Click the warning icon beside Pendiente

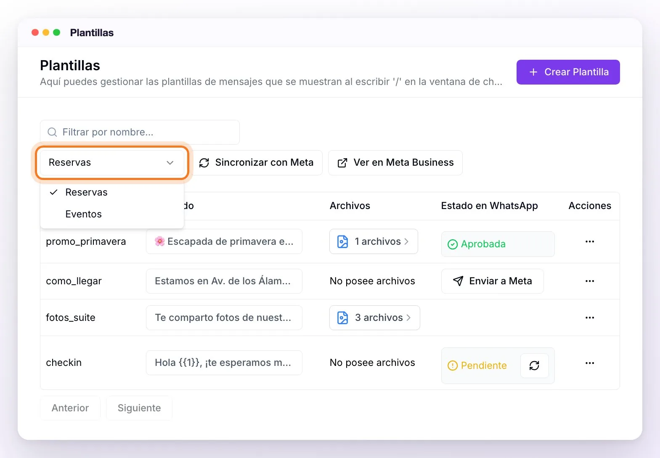pyautogui.click(x=453, y=365)
